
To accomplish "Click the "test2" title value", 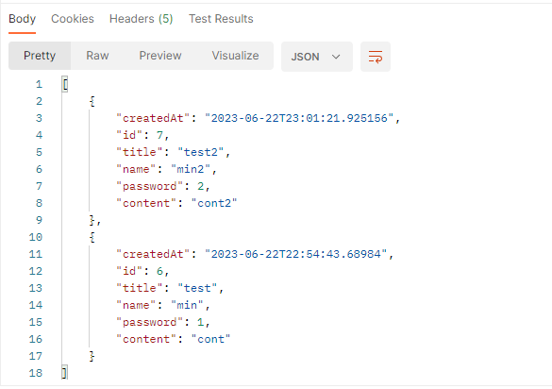I will (201, 152).
